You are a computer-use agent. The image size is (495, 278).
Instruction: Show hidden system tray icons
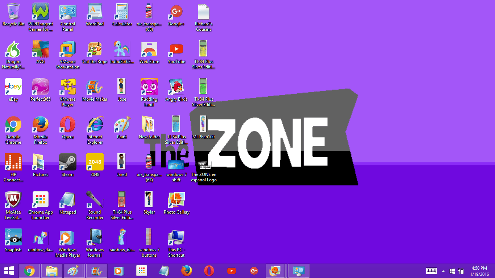[443, 271]
